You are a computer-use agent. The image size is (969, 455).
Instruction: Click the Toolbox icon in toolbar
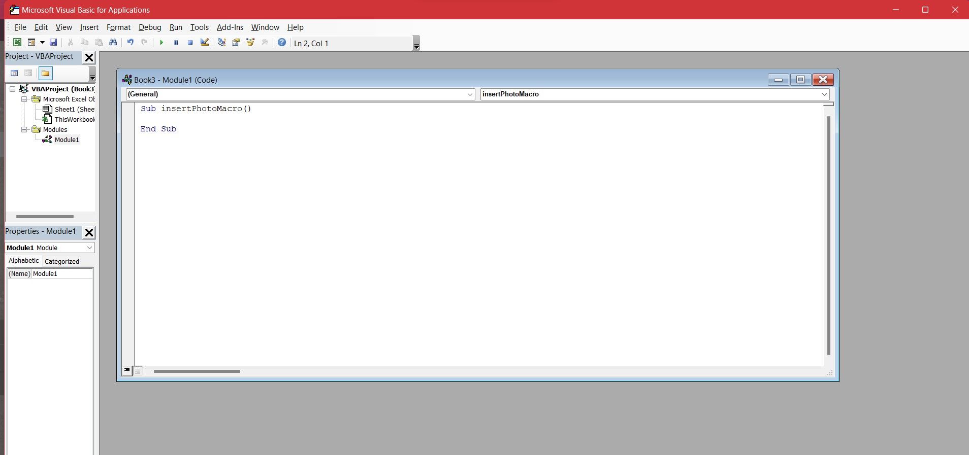pyautogui.click(x=265, y=43)
